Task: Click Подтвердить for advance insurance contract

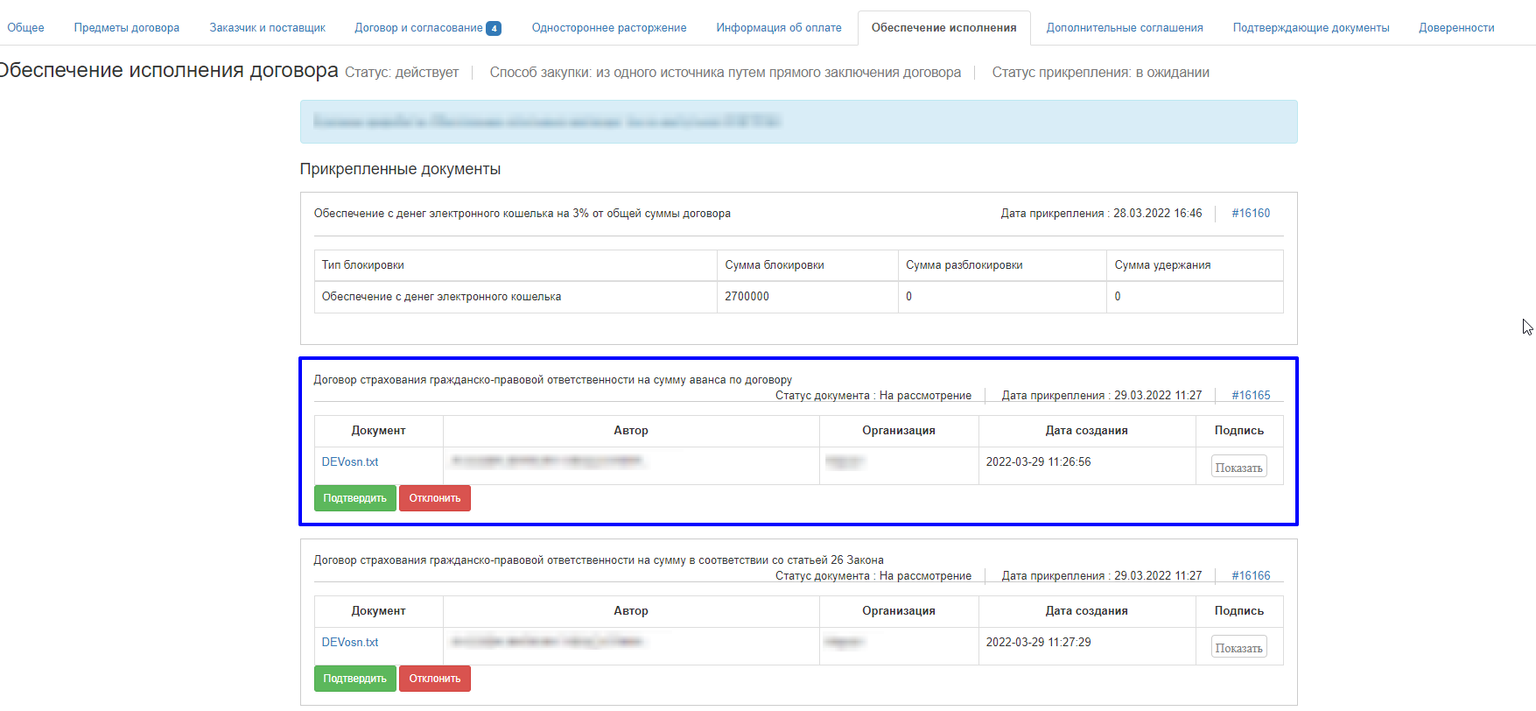Action: 354,498
